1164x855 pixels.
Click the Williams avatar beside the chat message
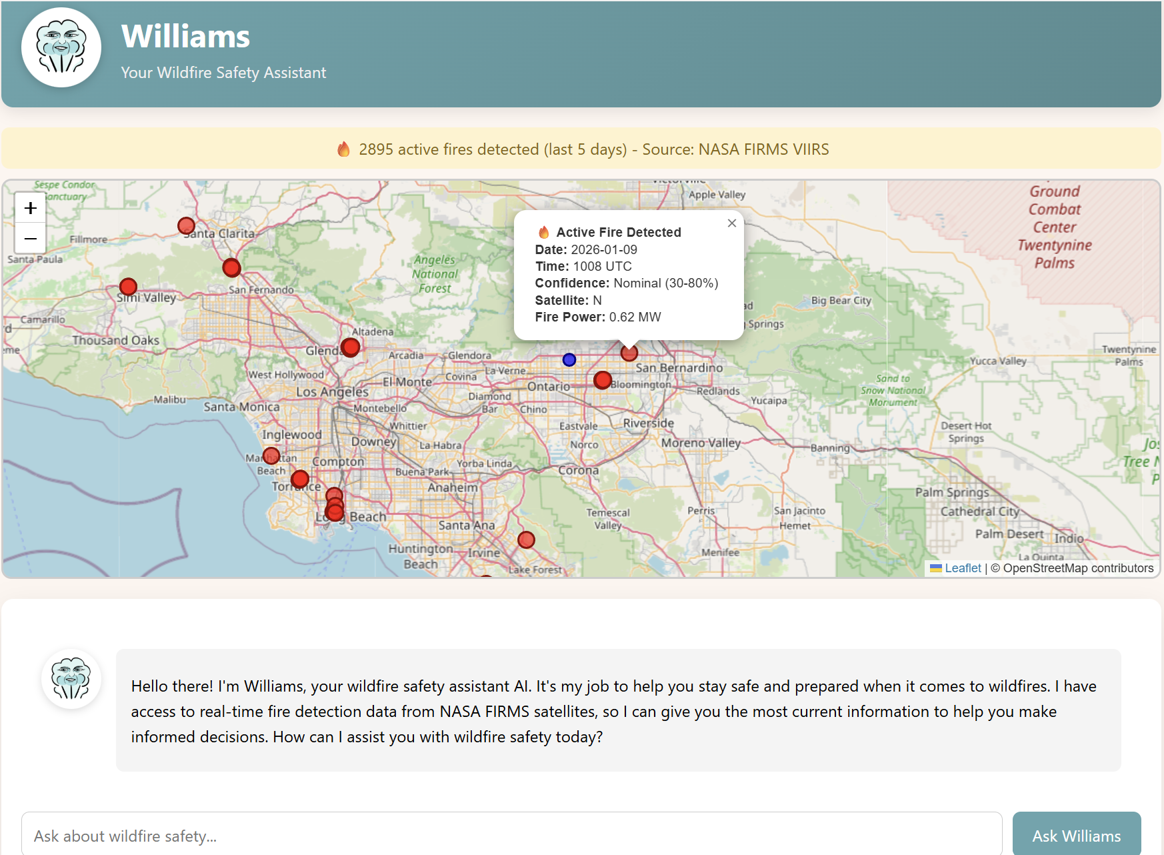pos(71,679)
